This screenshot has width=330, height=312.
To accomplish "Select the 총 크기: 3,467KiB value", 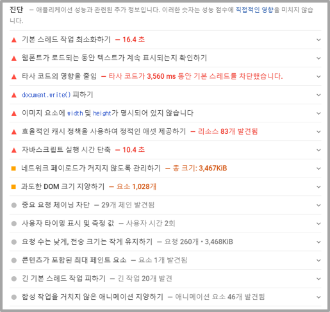I will point(199,168).
